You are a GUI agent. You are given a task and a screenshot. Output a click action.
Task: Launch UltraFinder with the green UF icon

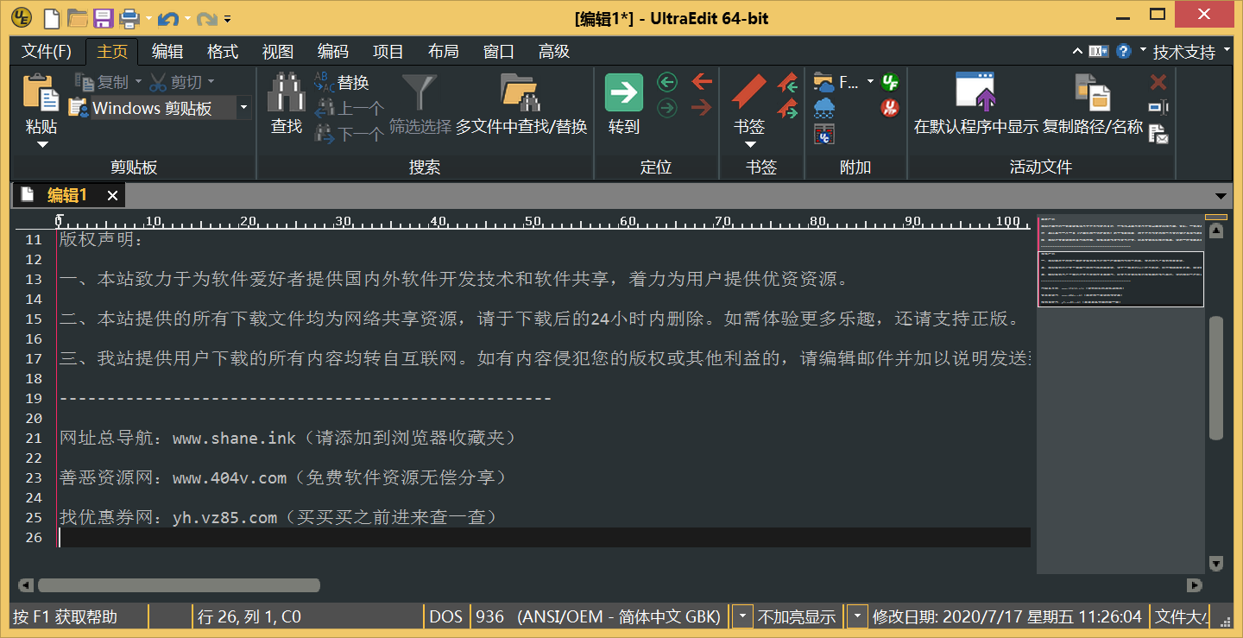pos(890,82)
